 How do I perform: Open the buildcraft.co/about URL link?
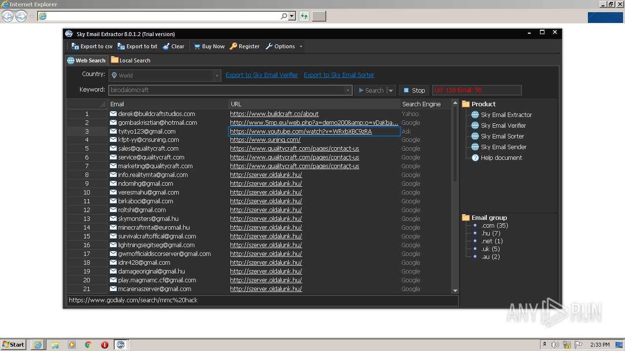click(274, 114)
